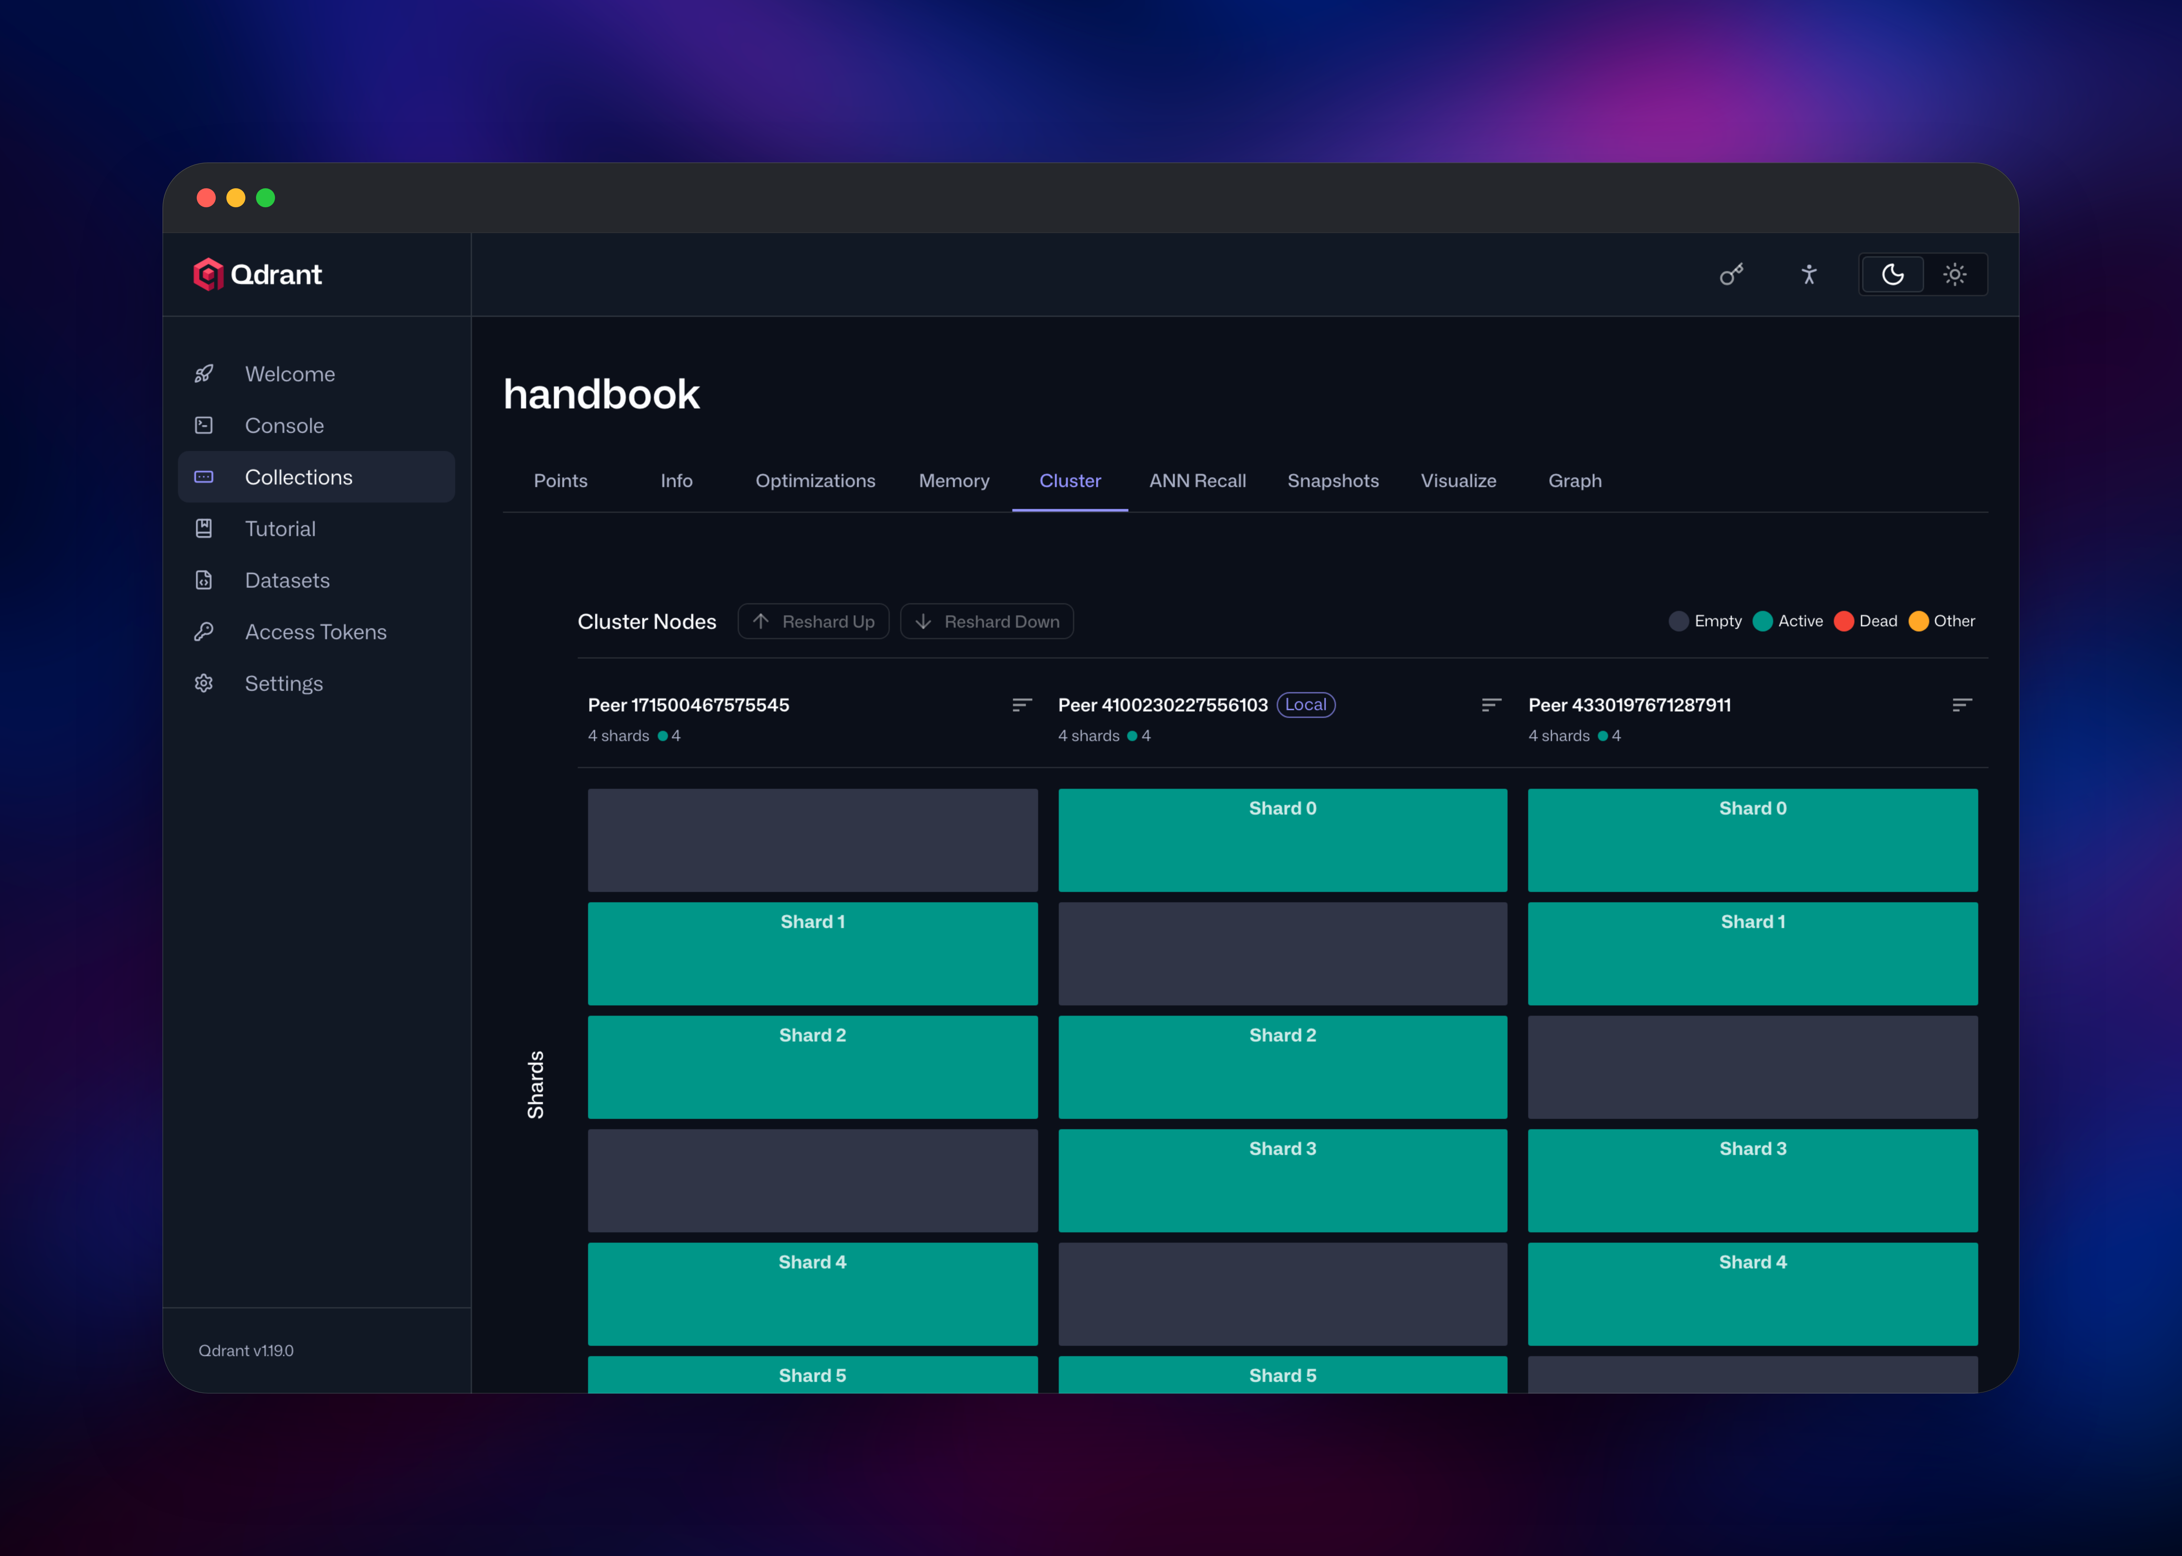This screenshot has width=2182, height=1556.
Task: Go to Console in the sidebar
Action: 316,426
